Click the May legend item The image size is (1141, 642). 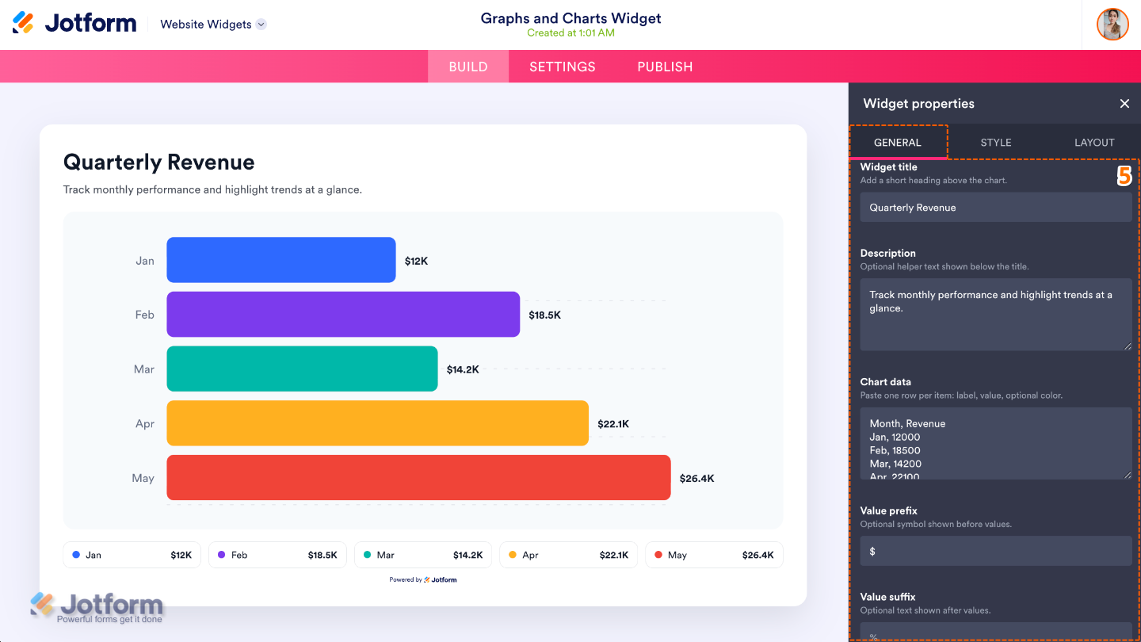click(x=714, y=555)
